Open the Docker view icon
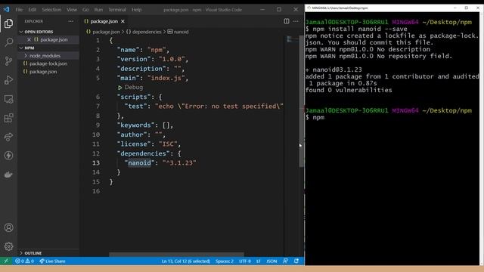The image size is (484, 272). point(8,175)
